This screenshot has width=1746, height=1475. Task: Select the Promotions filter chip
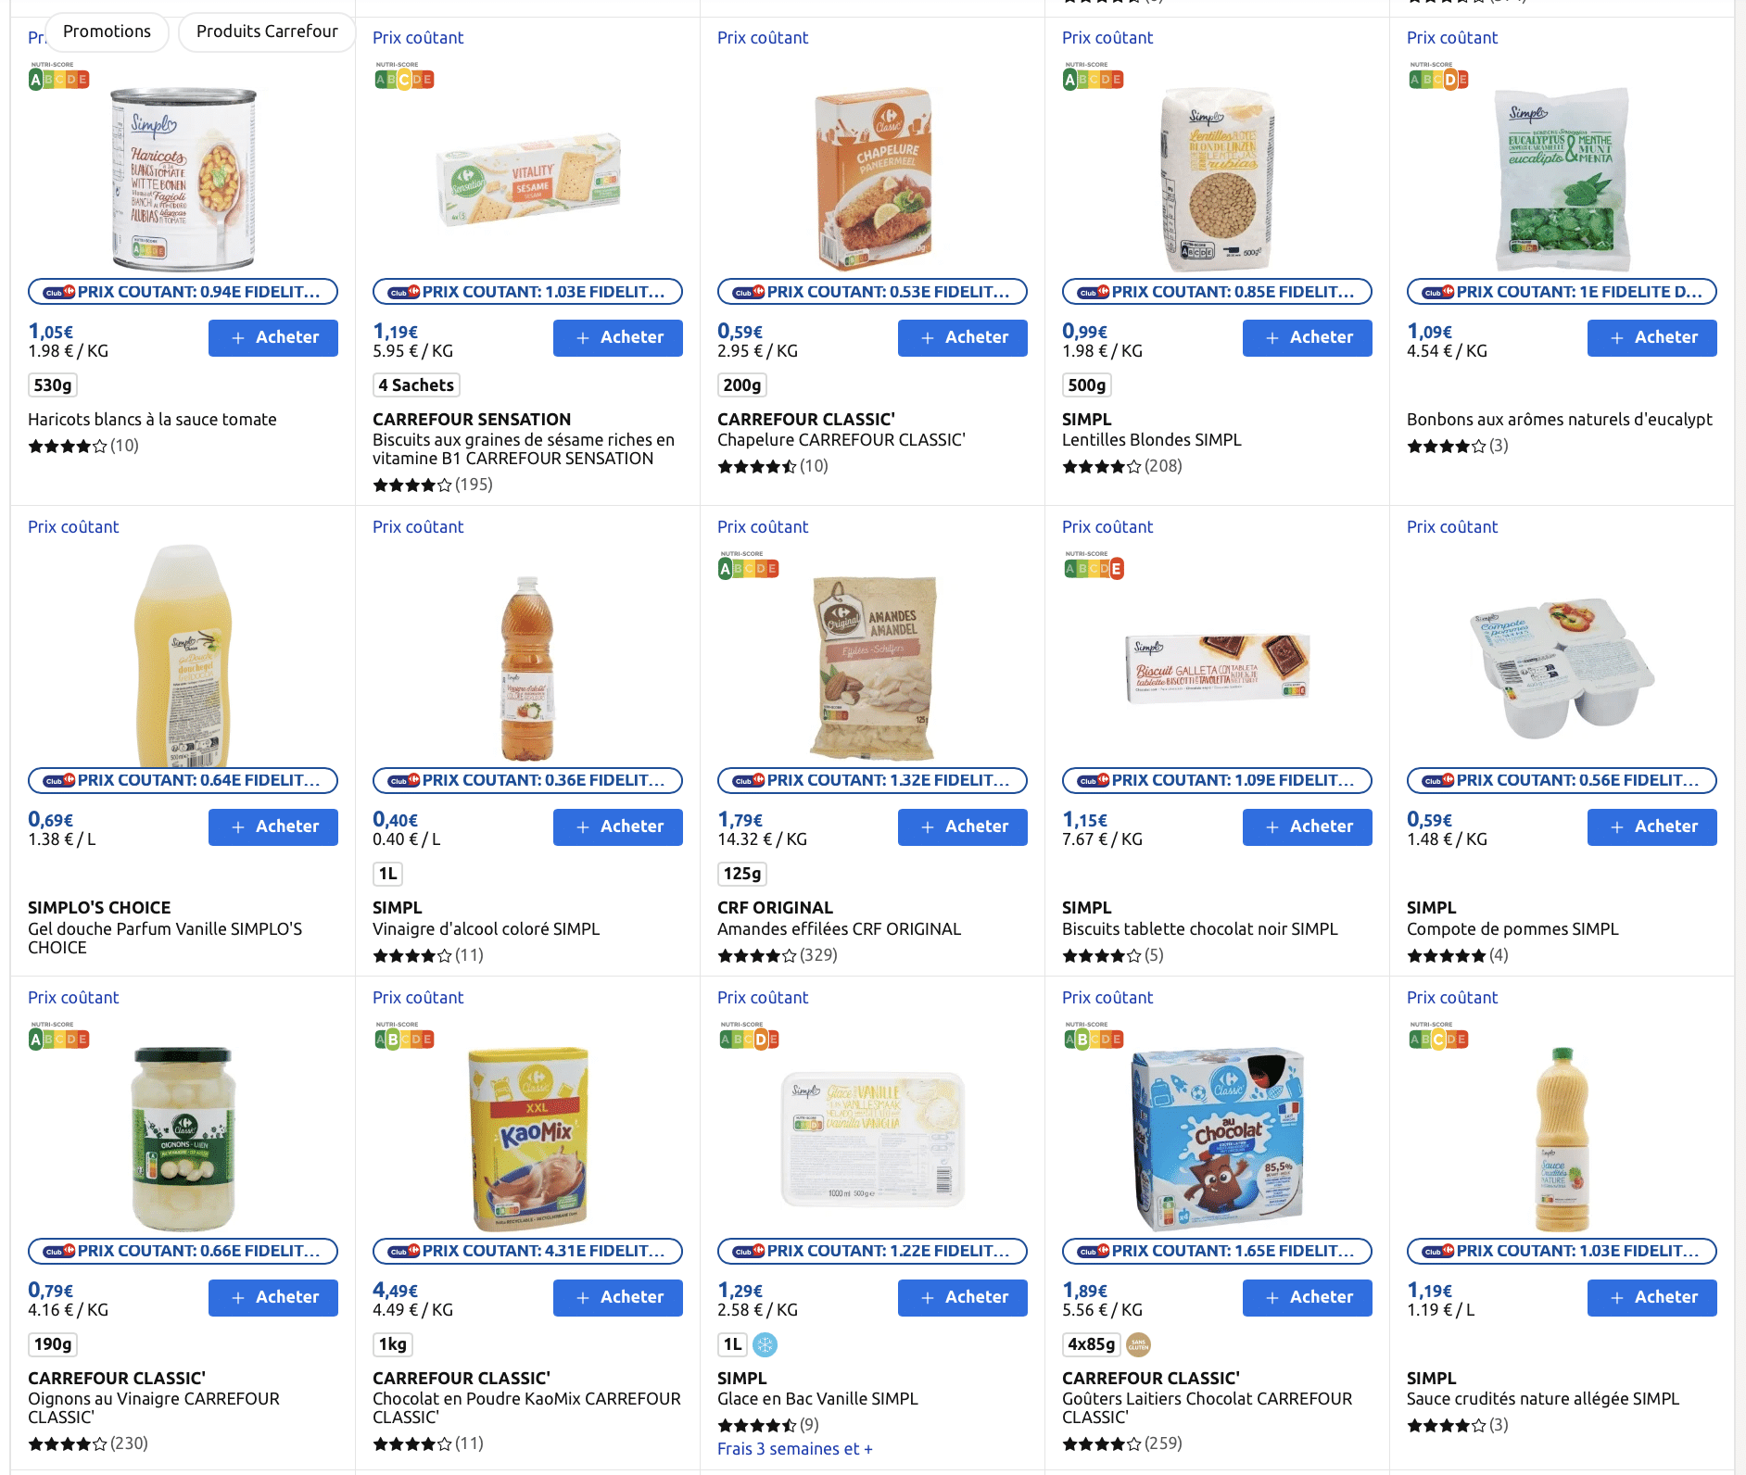tap(107, 32)
